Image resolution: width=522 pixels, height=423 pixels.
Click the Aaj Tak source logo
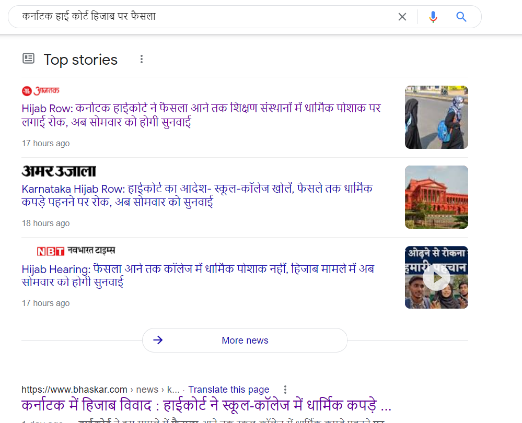click(41, 91)
